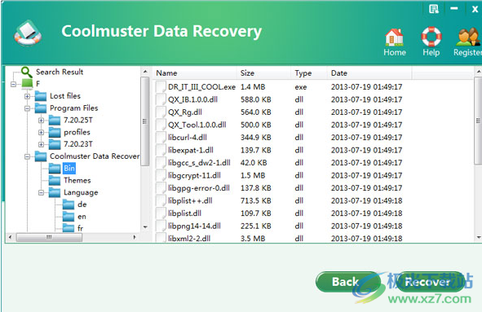
Task: Click the file list's vertical scrollbar thumb
Action: tap(478, 121)
